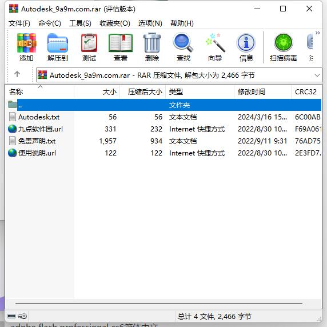
Task: Click the globe icon of 使用说明.url
Action: [13, 153]
